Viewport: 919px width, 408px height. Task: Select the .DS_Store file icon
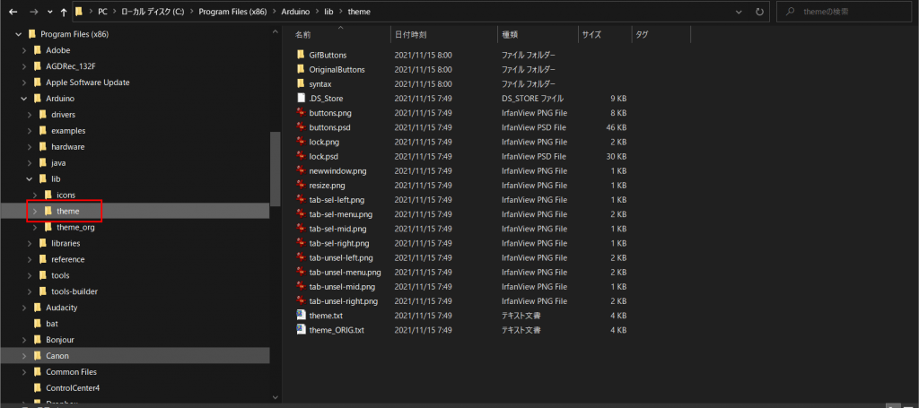coord(302,98)
